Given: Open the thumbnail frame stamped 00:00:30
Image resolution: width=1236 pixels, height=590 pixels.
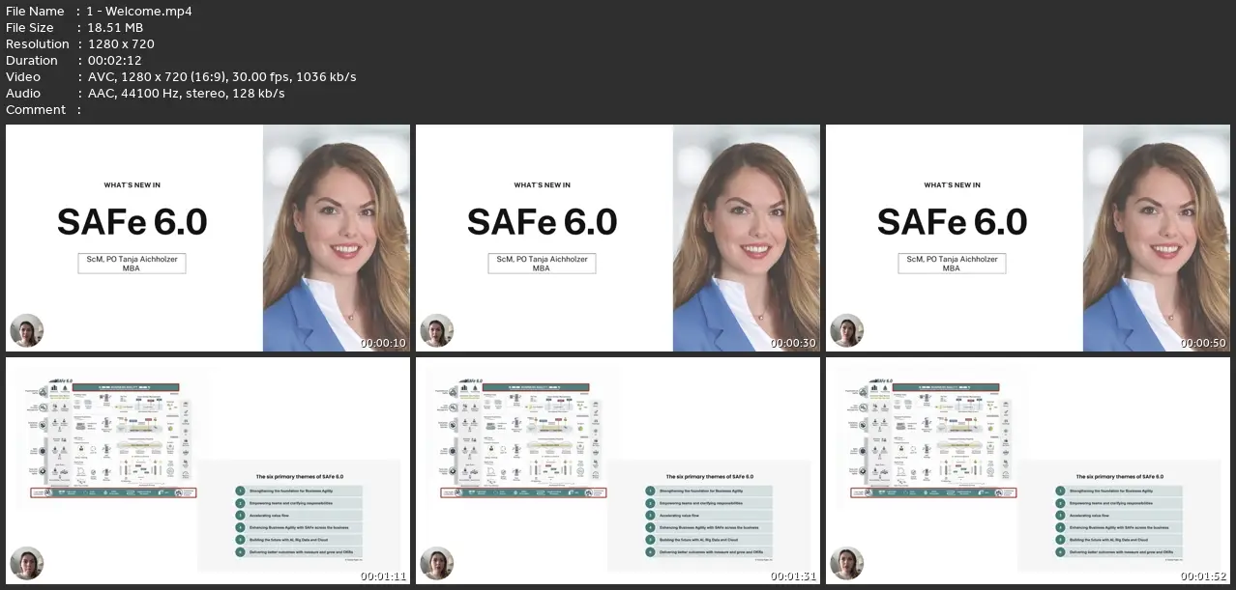Looking at the screenshot, I should click(618, 238).
